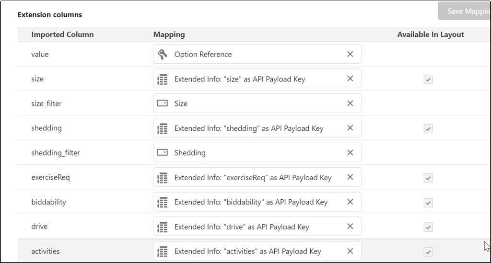Select the "value" imported column cell
This screenshot has height=263, width=491.
40,54
